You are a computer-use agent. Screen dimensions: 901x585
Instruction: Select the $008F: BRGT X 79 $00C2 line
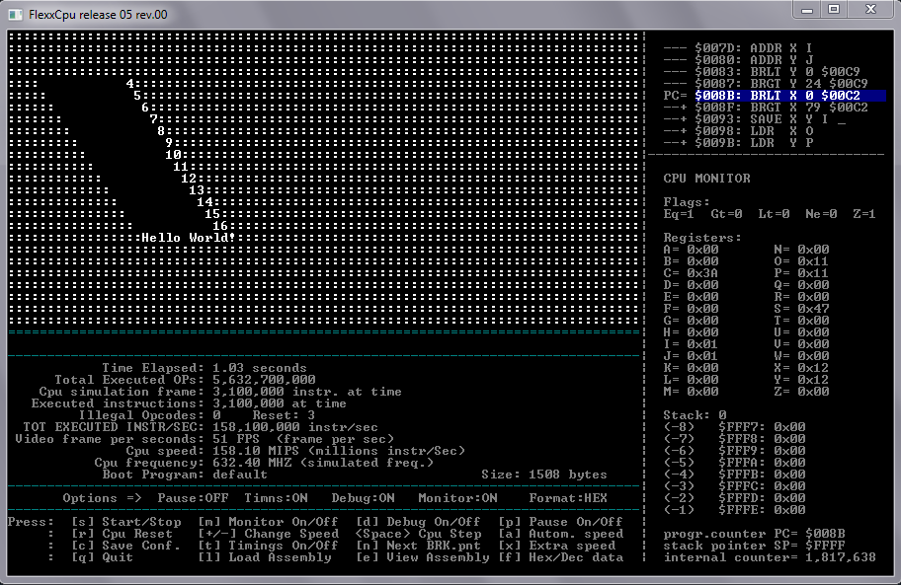tap(766, 108)
